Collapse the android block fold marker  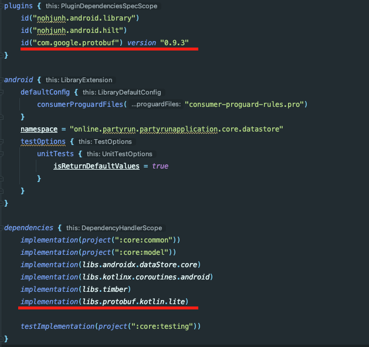(1, 80)
